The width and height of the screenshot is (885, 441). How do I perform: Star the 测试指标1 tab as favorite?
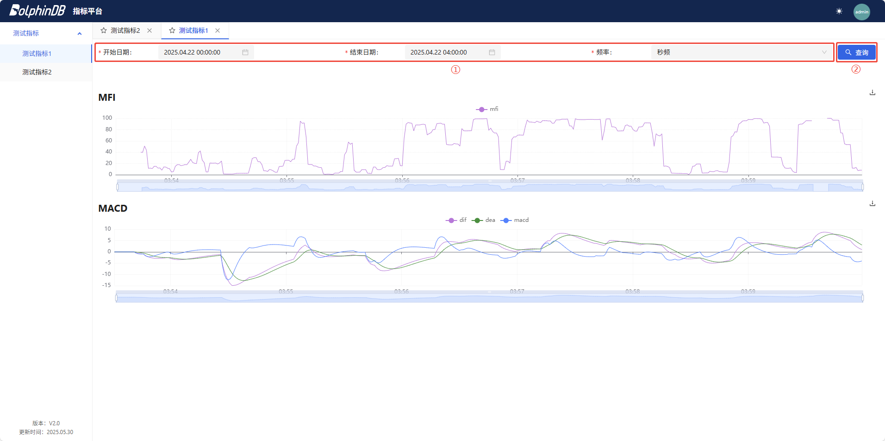coord(172,31)
